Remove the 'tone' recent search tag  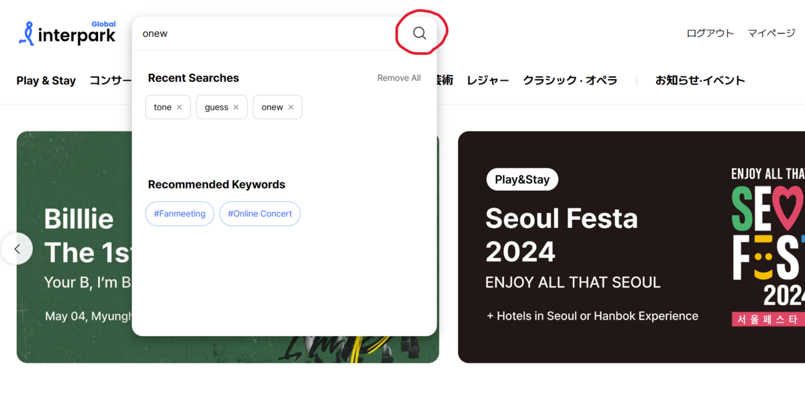(178, 107)
